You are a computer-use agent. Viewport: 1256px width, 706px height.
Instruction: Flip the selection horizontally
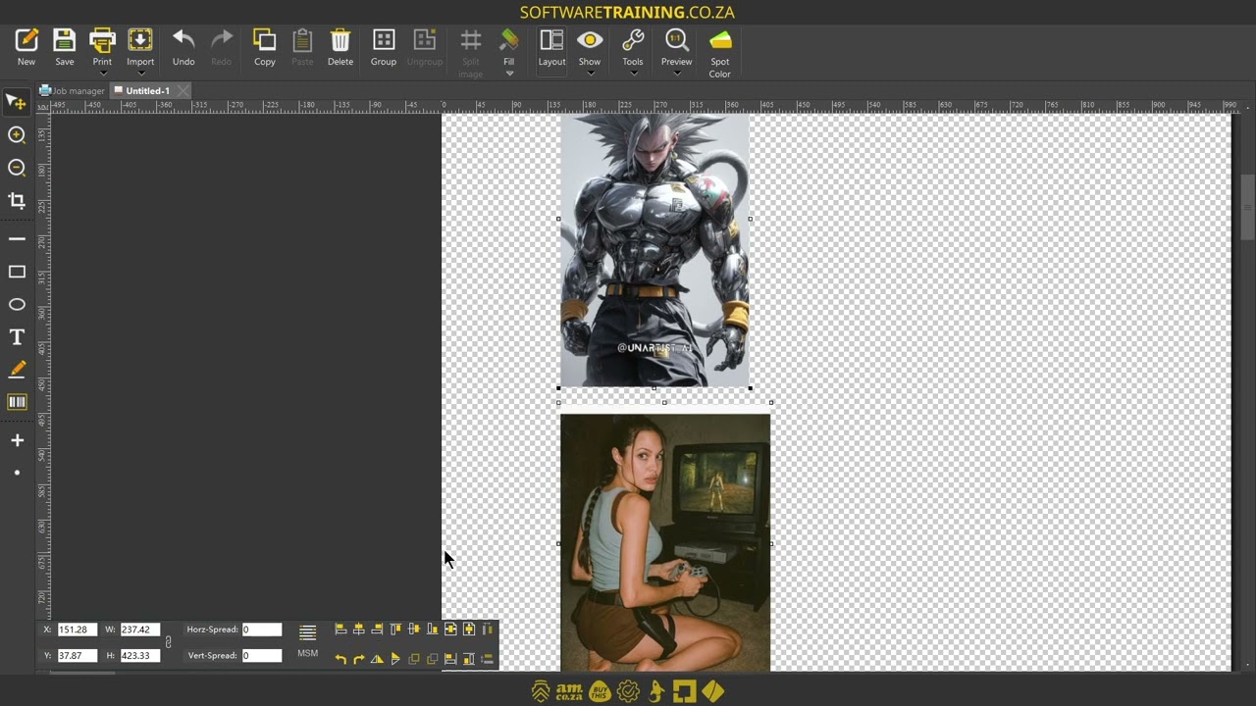(377, 659)
